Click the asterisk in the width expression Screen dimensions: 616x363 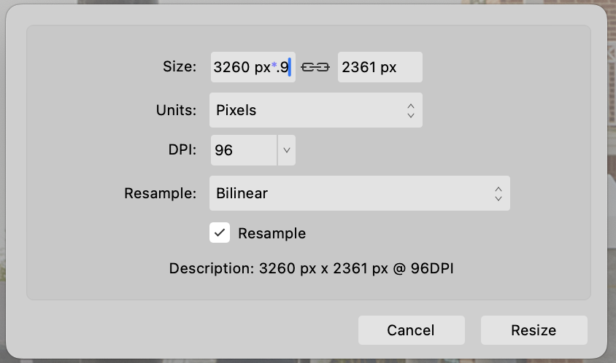tap(274, 65)
